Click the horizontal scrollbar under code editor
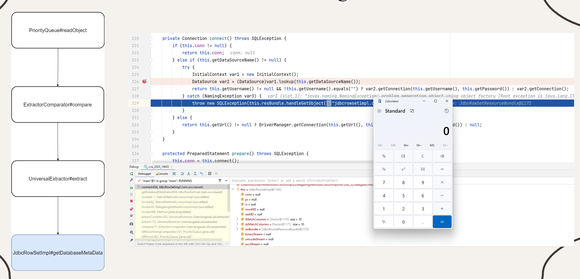 (x=264, y=162)
